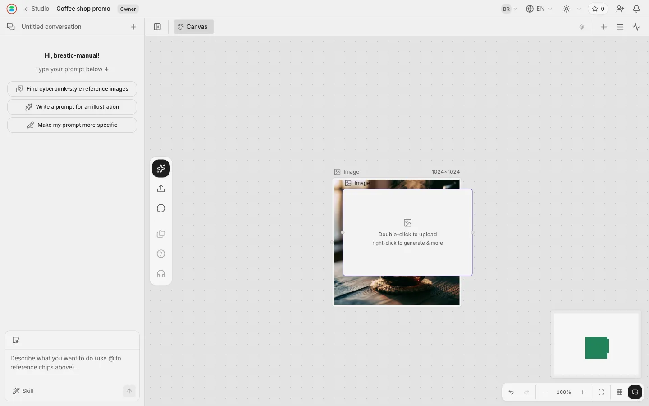649x406 pixels.
Task: Open the headset support icon
Action: click(x=161, y=274)
